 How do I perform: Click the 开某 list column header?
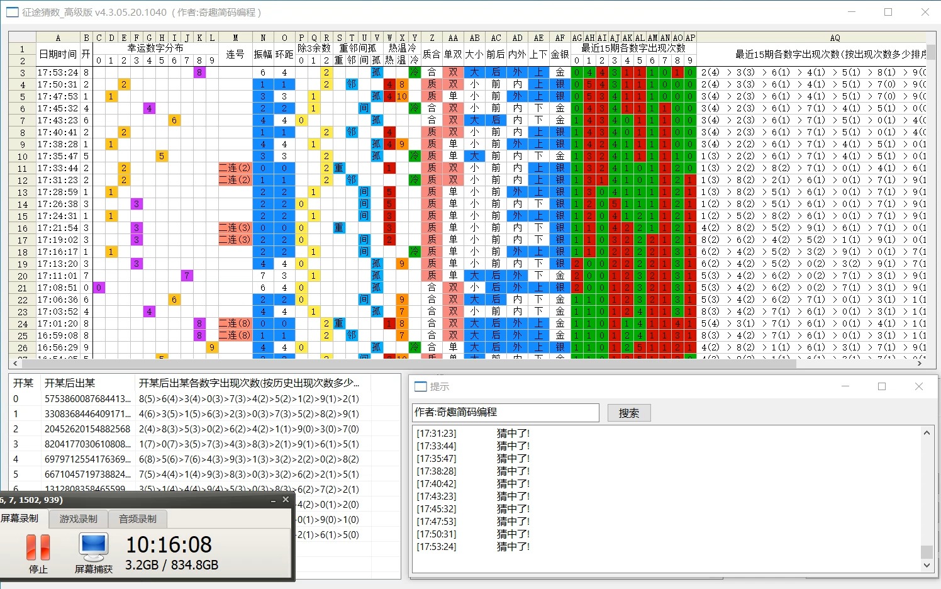[25, 383]
